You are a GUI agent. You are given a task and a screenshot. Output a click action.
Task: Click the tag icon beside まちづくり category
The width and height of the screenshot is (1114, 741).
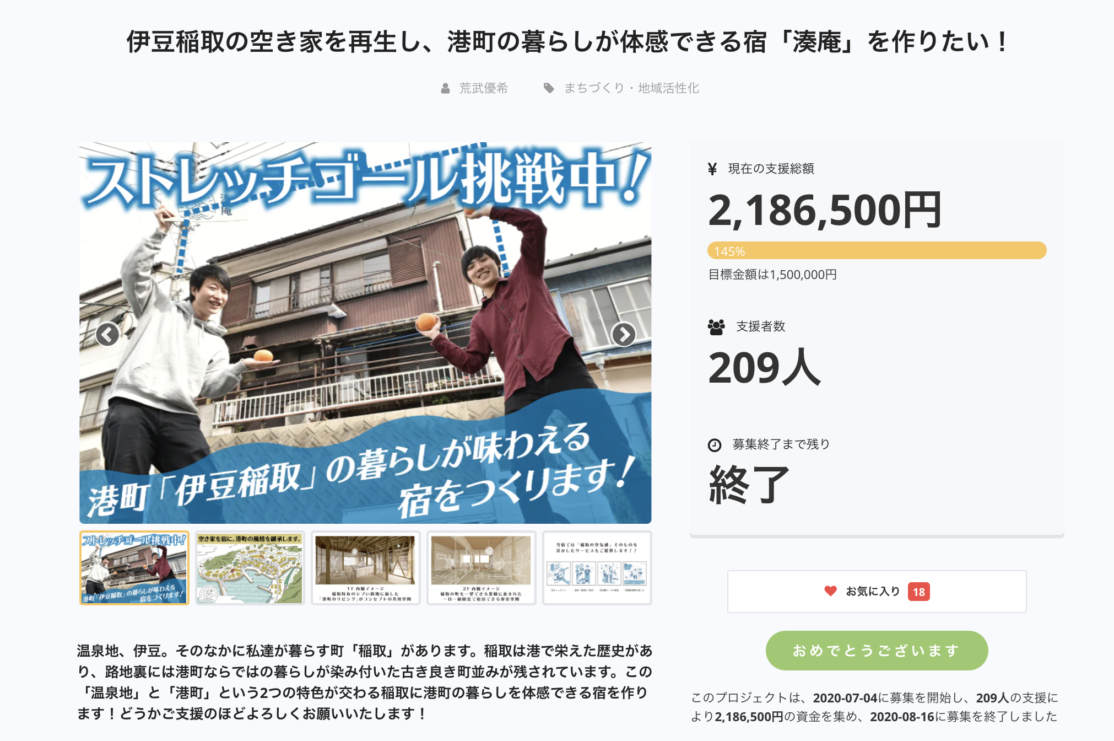point(549,88)
